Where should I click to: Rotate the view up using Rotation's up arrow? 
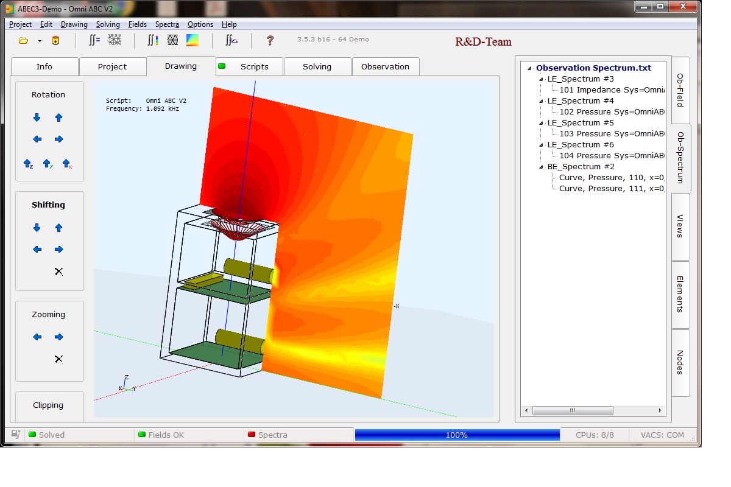click(x=58, y=117)
